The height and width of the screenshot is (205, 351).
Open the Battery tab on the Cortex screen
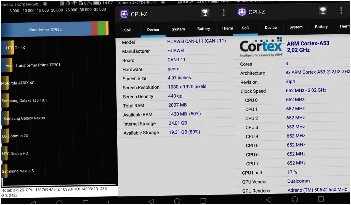321,27
